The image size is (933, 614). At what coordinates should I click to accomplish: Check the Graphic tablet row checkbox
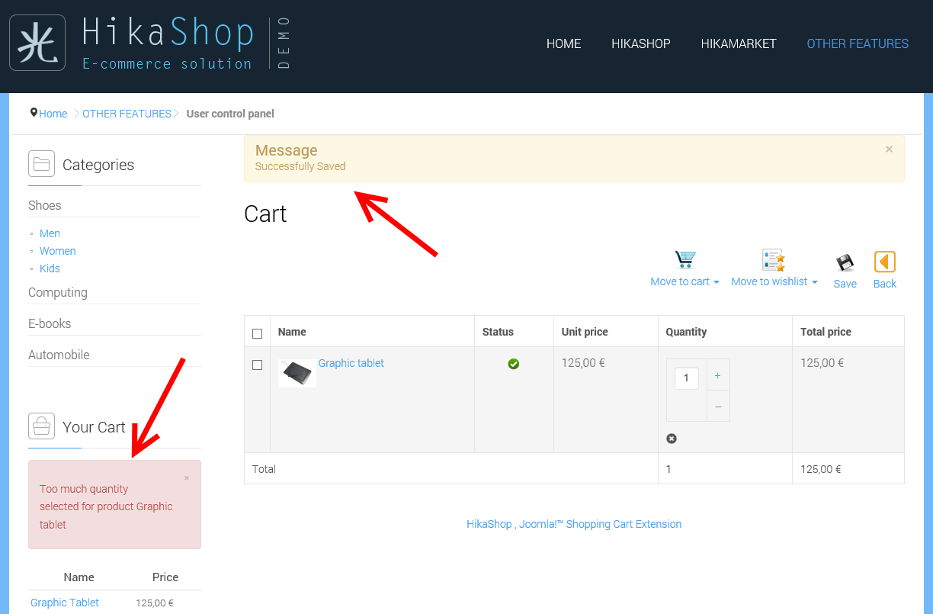pyautogui.click(x=257, y=365)
